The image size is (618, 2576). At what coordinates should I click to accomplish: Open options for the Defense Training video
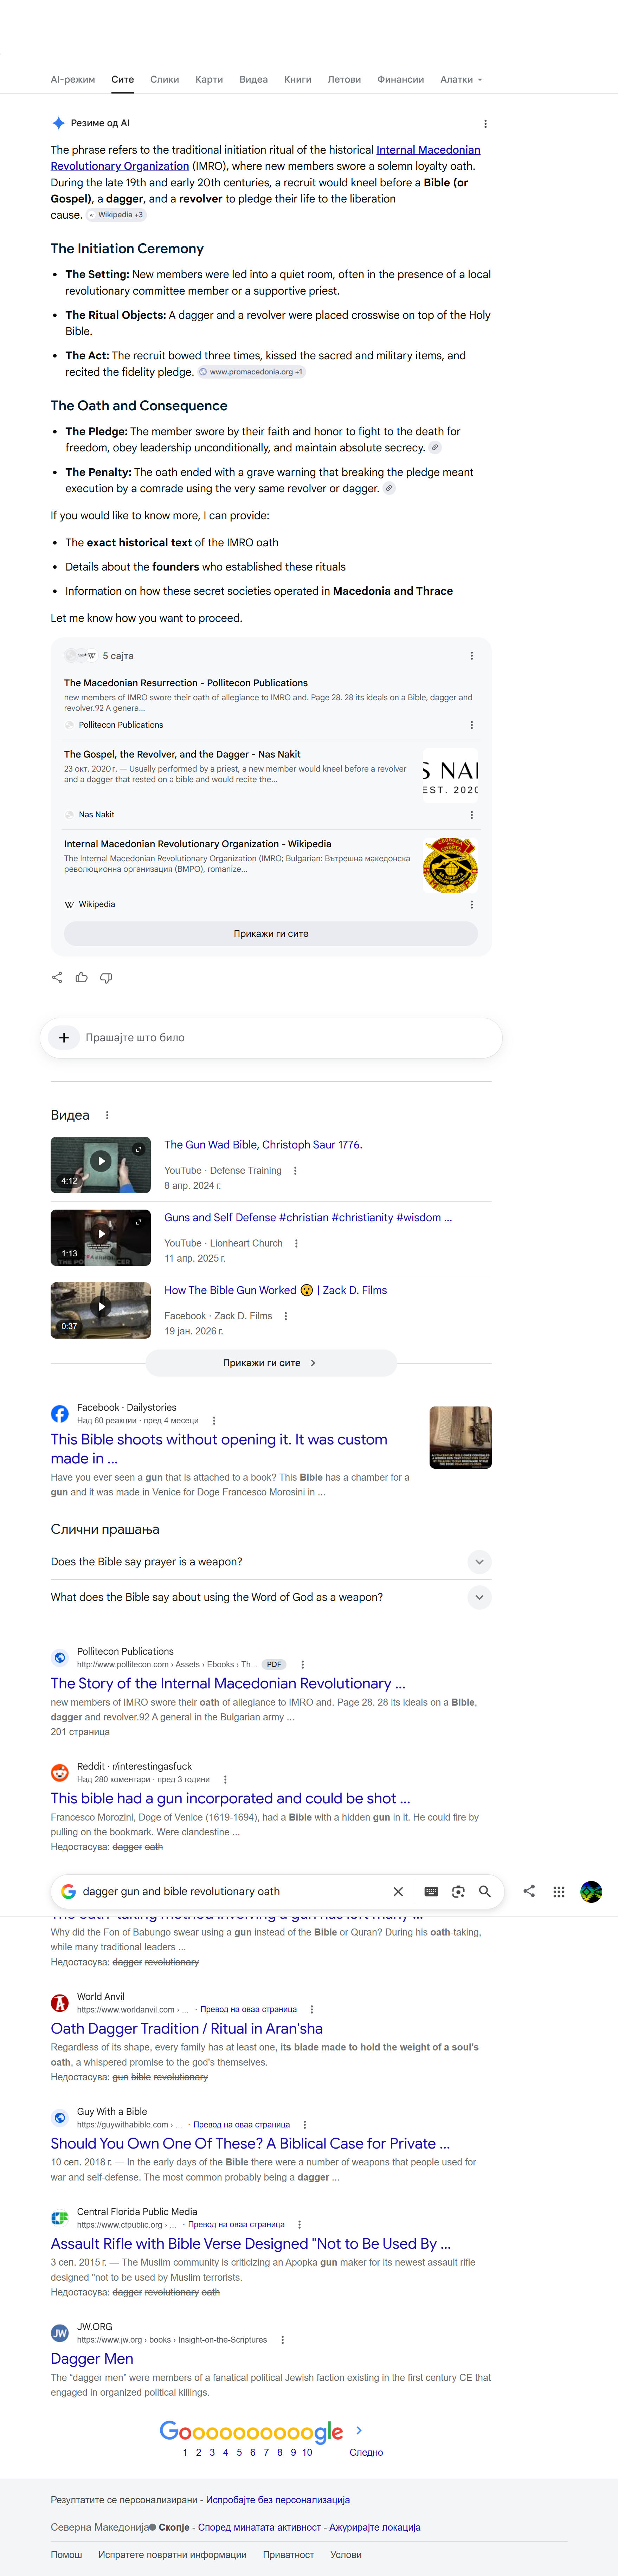coord(295,1171)
